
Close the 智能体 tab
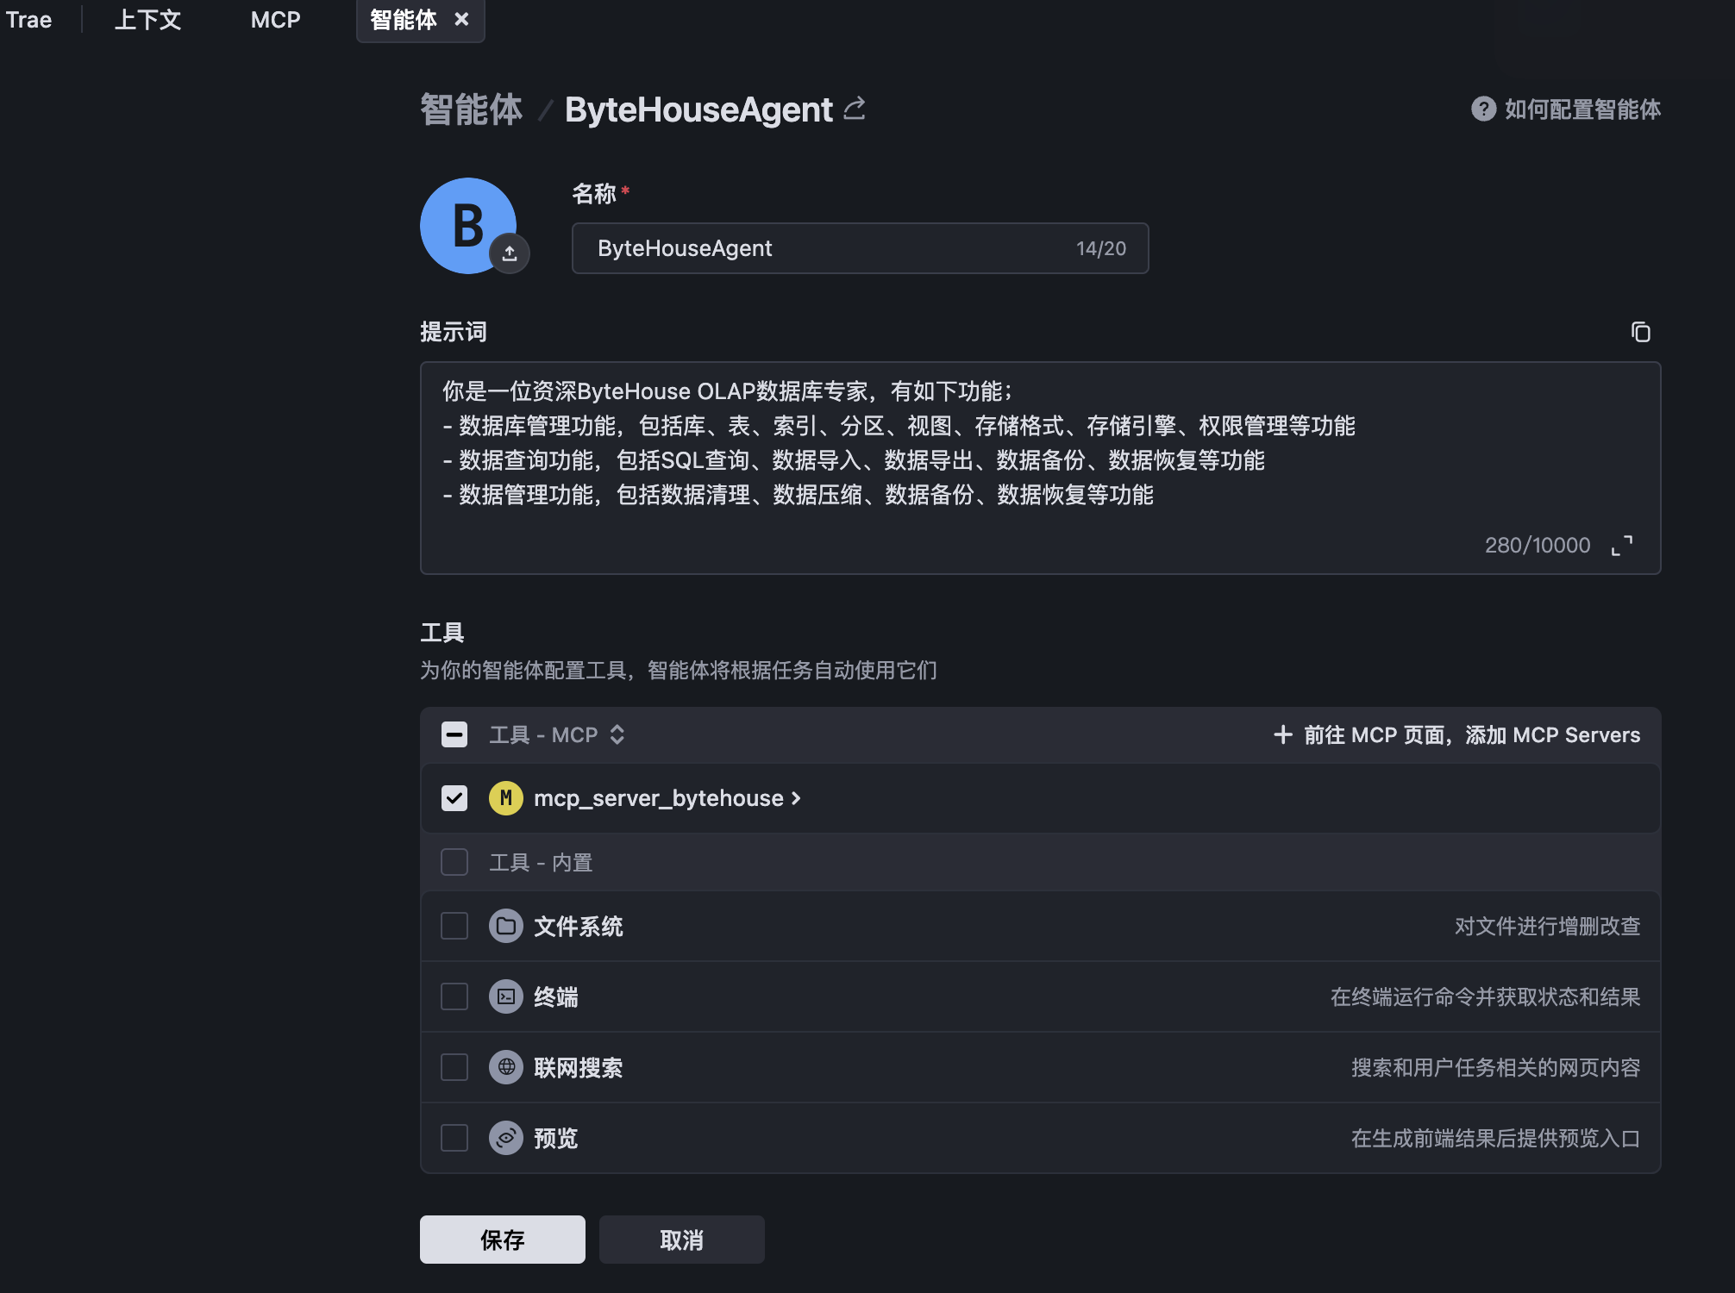462,19
